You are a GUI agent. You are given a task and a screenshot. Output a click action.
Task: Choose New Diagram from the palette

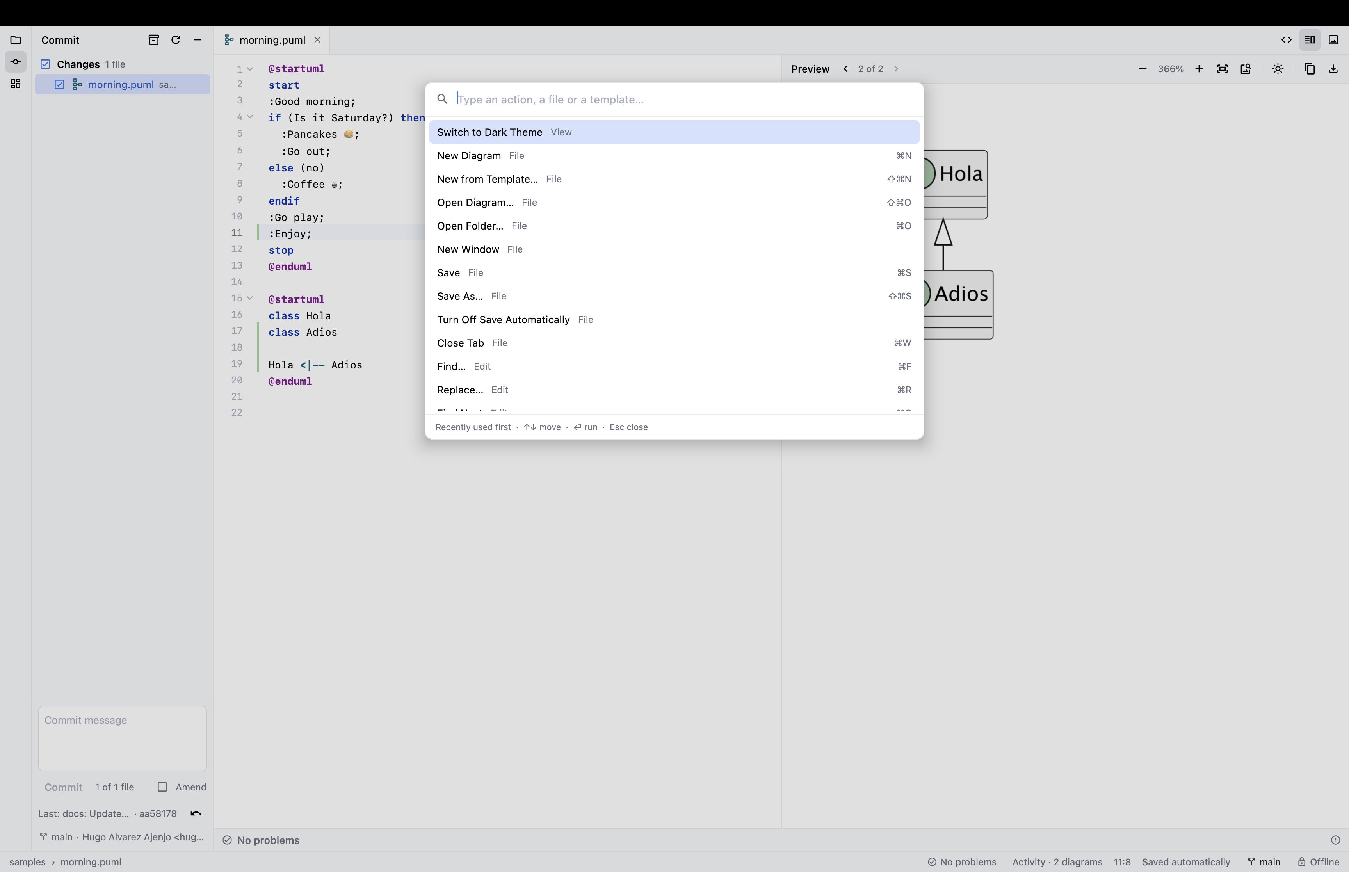(674, 156)
